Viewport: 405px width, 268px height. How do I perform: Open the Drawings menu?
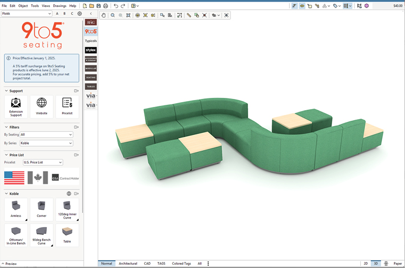tap(60, 6)
